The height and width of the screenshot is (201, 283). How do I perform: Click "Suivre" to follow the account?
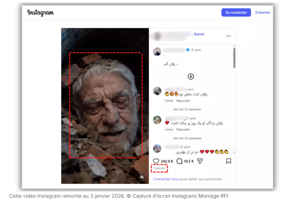coord(199,34)
